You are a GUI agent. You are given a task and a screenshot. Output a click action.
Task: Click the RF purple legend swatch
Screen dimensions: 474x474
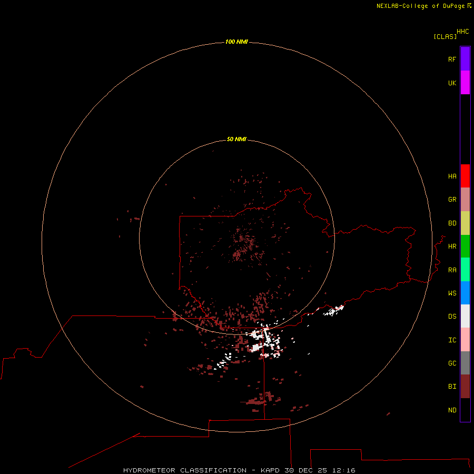point(465,59)
